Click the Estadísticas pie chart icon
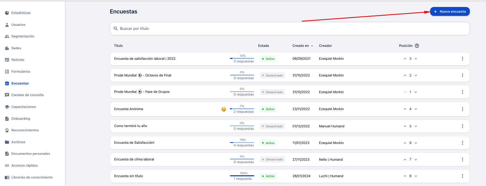486x186 pixels. coord(7,13)
